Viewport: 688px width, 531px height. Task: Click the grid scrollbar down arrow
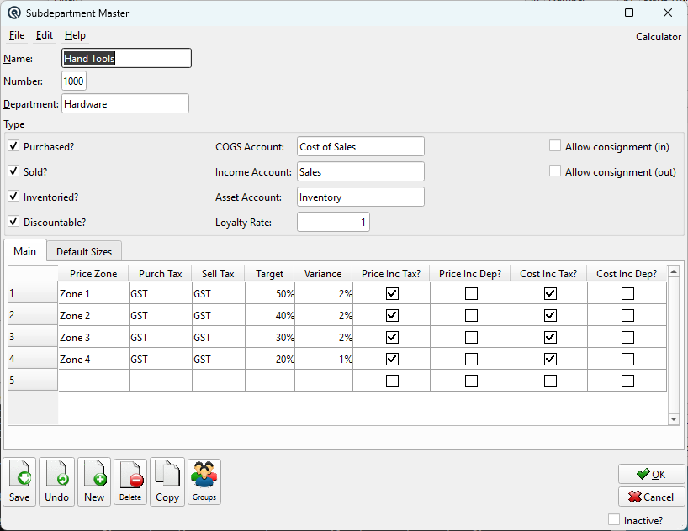(x=674, y=419)
